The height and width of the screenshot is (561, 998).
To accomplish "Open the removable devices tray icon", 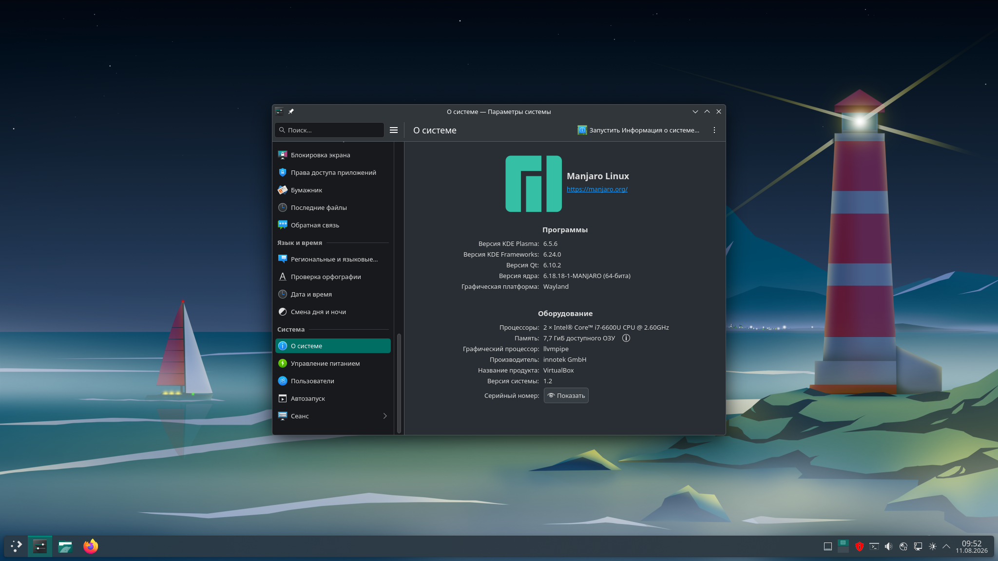I will tap(903, 546).
